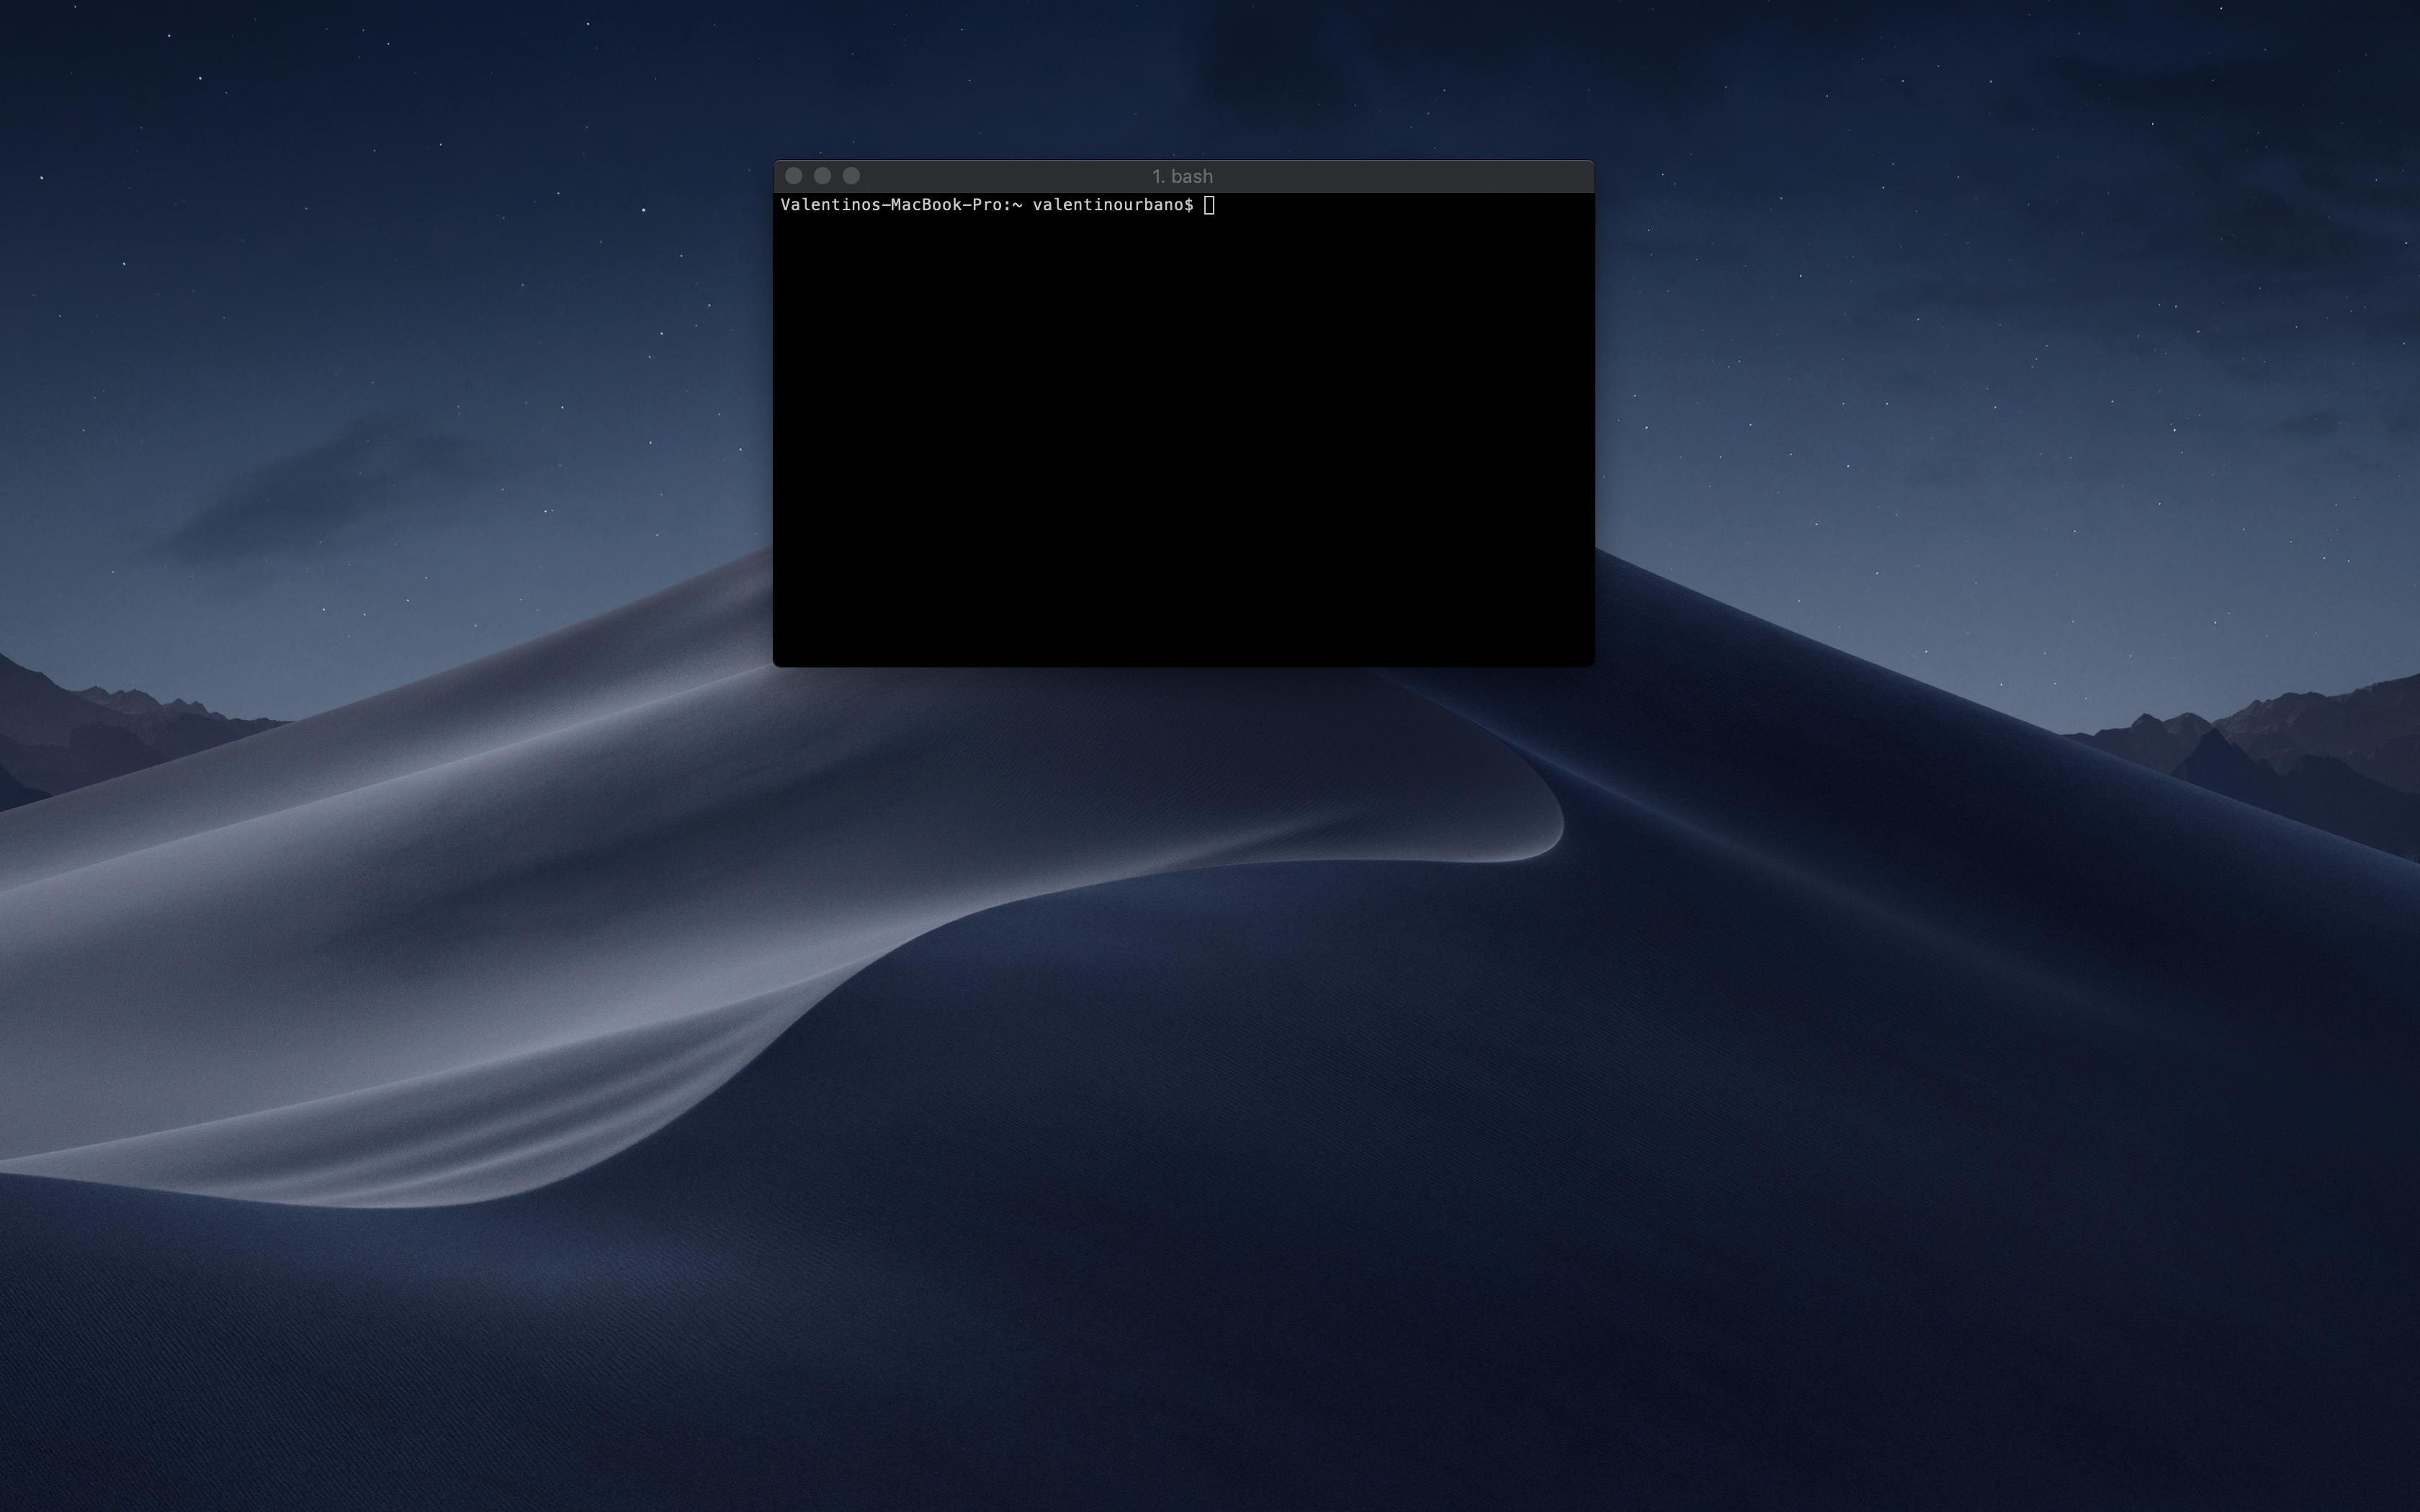The width and height of the screenshot is (2420, 1512).
Task: Click the '1. bash' window title
Action: 1182,176
